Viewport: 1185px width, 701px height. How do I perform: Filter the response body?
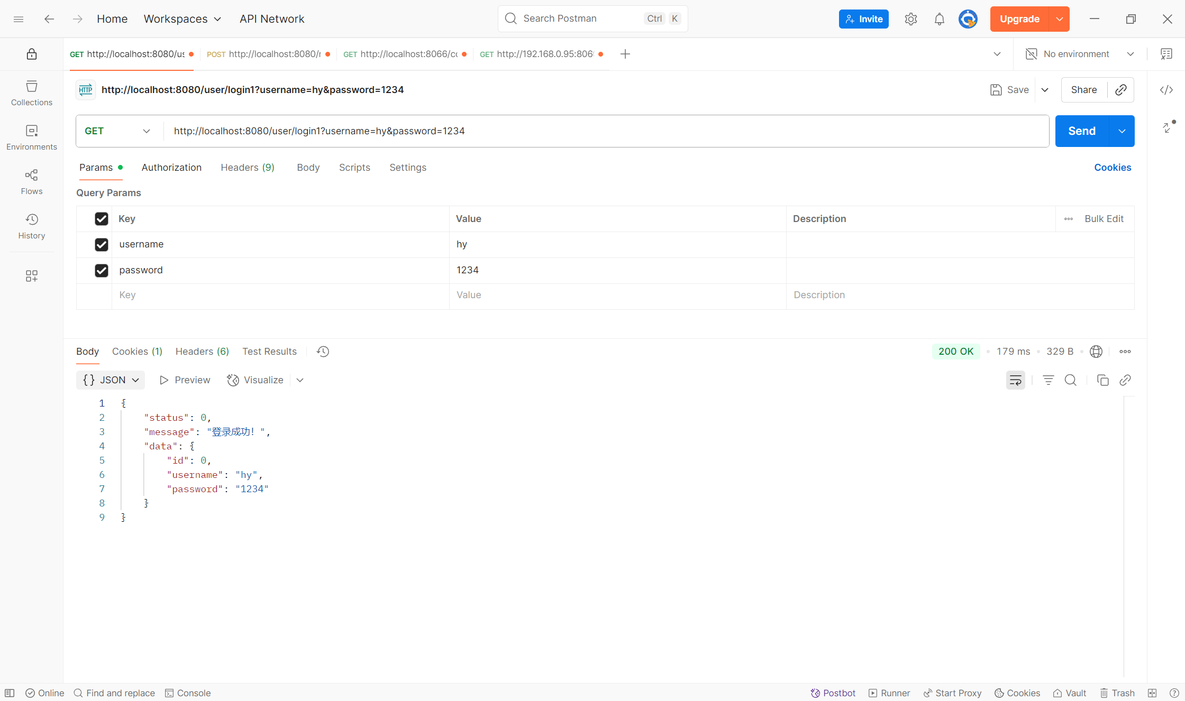point(1048,380)
